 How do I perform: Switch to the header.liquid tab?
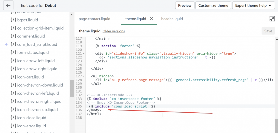pyautogui.click(x=172, y=19)
